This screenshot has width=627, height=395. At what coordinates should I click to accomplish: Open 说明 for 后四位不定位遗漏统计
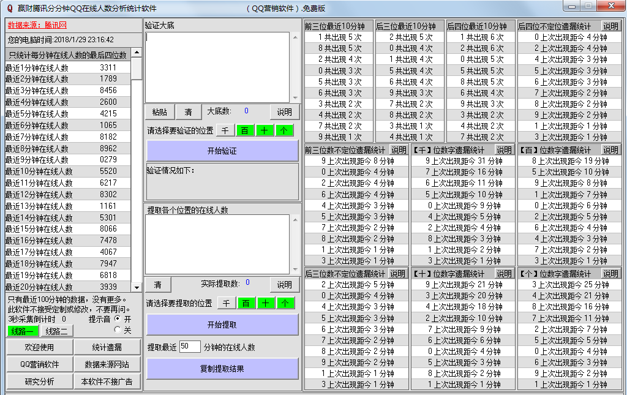tap(611, 26)
